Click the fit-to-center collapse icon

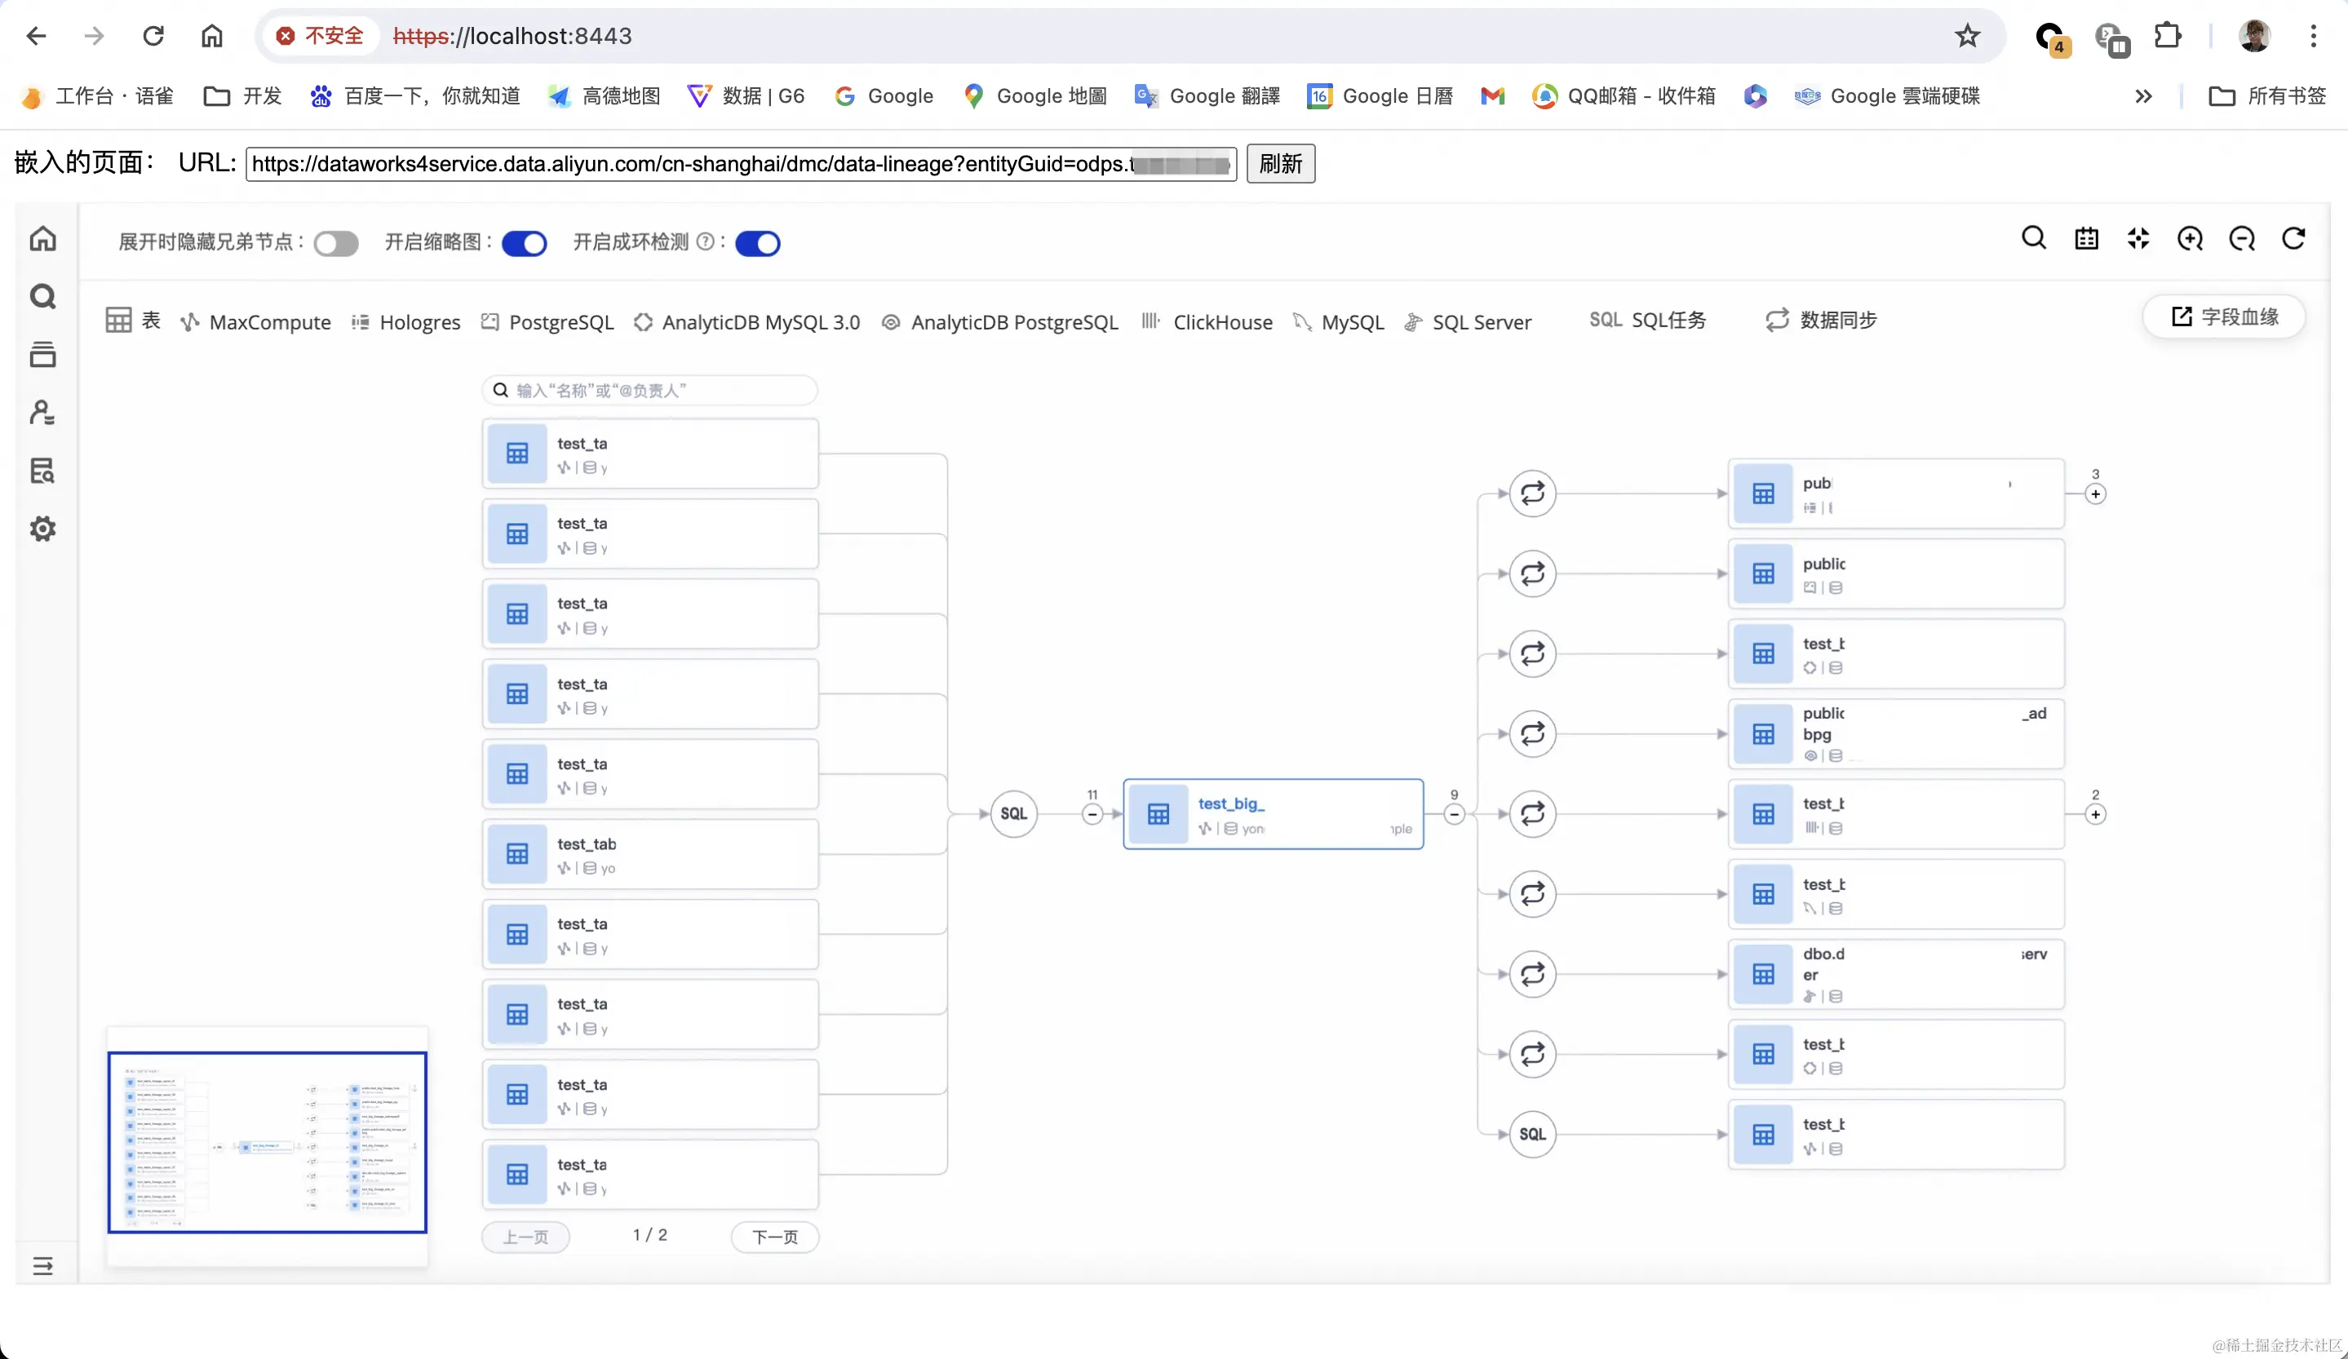(x=2138, y=239)
